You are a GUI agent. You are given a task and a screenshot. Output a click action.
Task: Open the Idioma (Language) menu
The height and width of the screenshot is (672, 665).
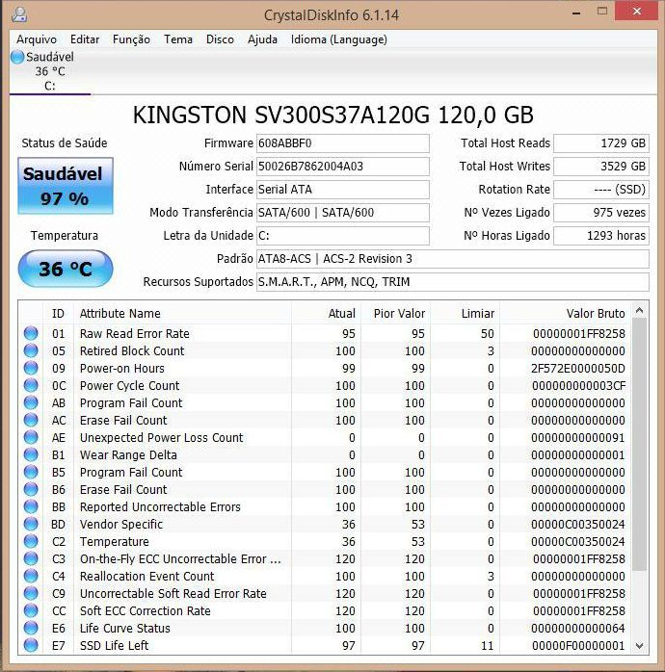pyautogui.click(x=339, y=39)
